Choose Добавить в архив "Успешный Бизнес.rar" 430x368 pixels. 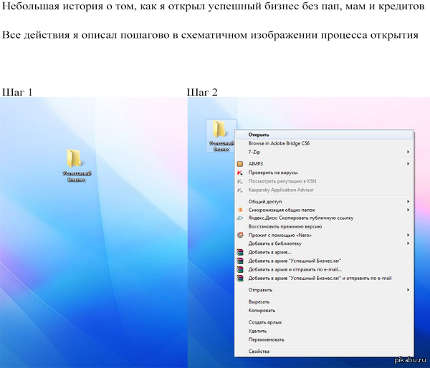pos(324,261)
